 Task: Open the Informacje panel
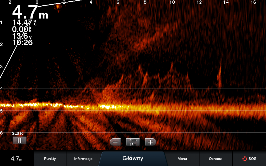[83, 159]
